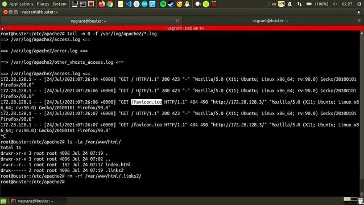364x205 pixels.
Task: Open the Applications menu
Action: (x=22, y=4)
